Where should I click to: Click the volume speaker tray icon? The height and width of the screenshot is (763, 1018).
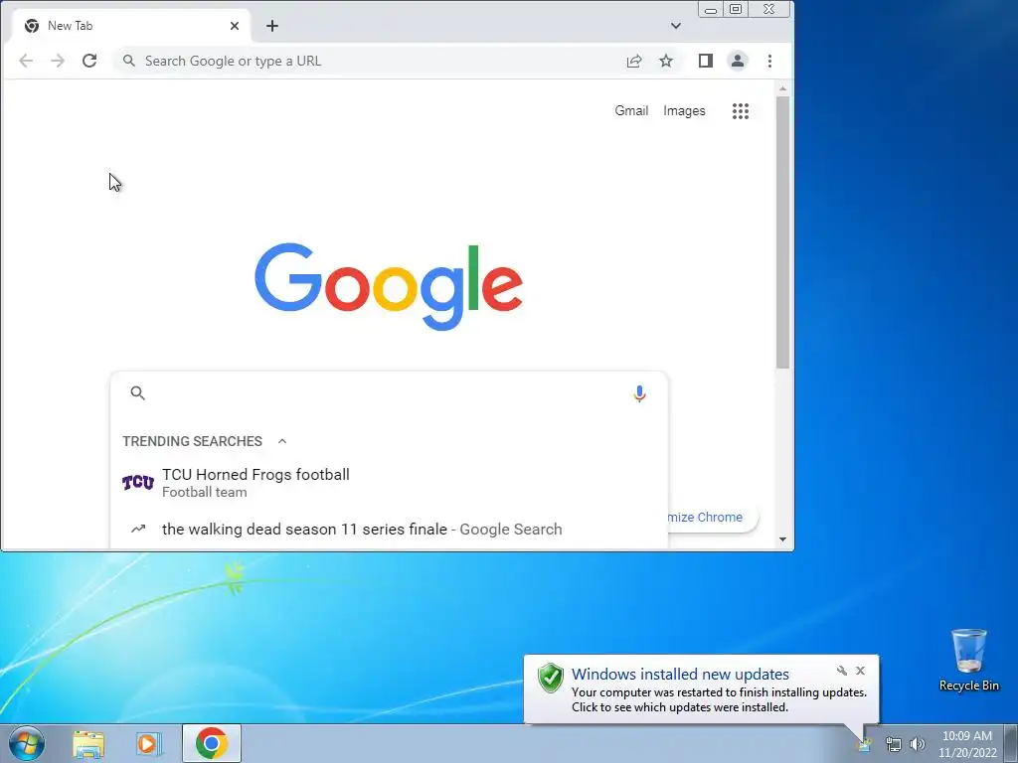(918, 744)
